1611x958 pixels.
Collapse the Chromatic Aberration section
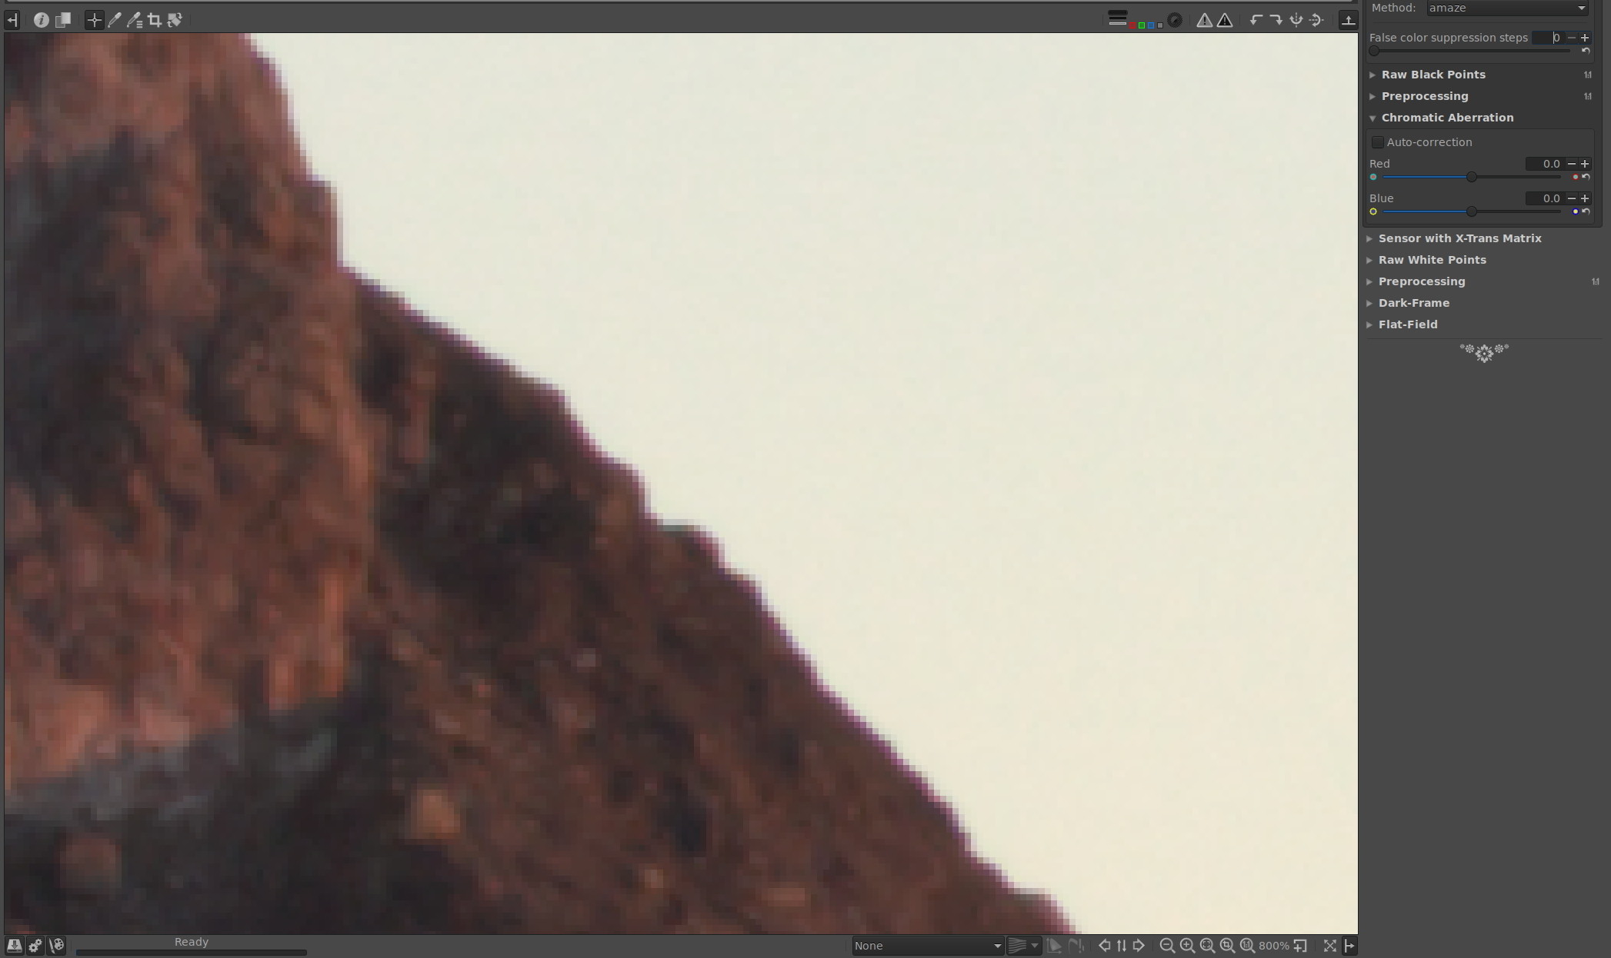[1447, 118]
